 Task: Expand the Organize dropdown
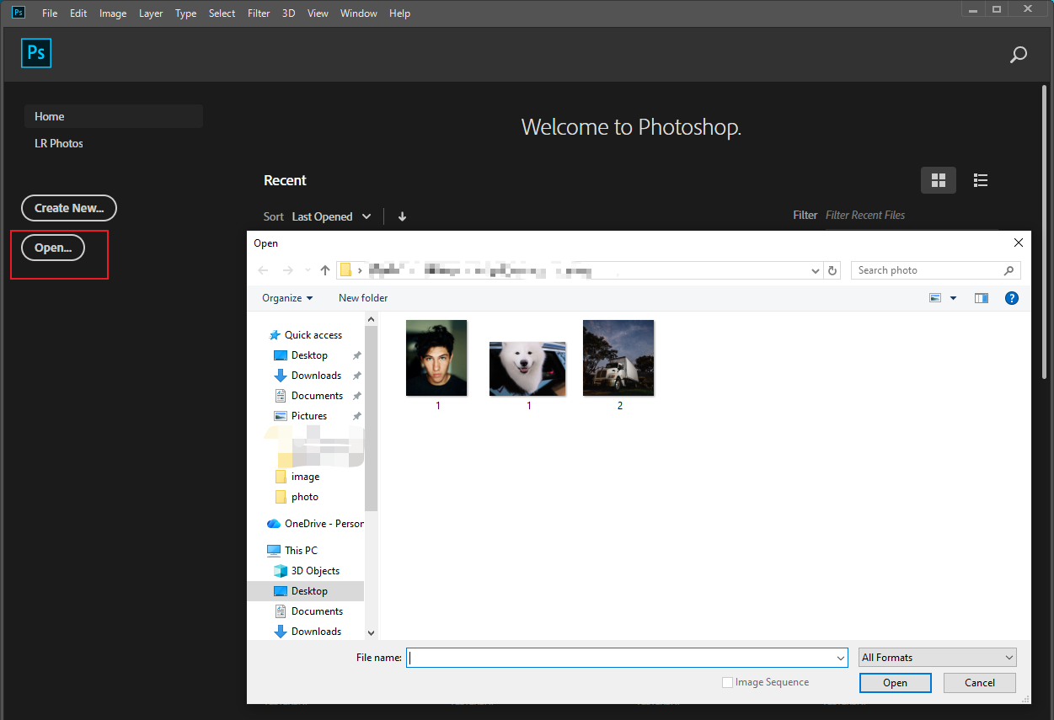(287, 297)
